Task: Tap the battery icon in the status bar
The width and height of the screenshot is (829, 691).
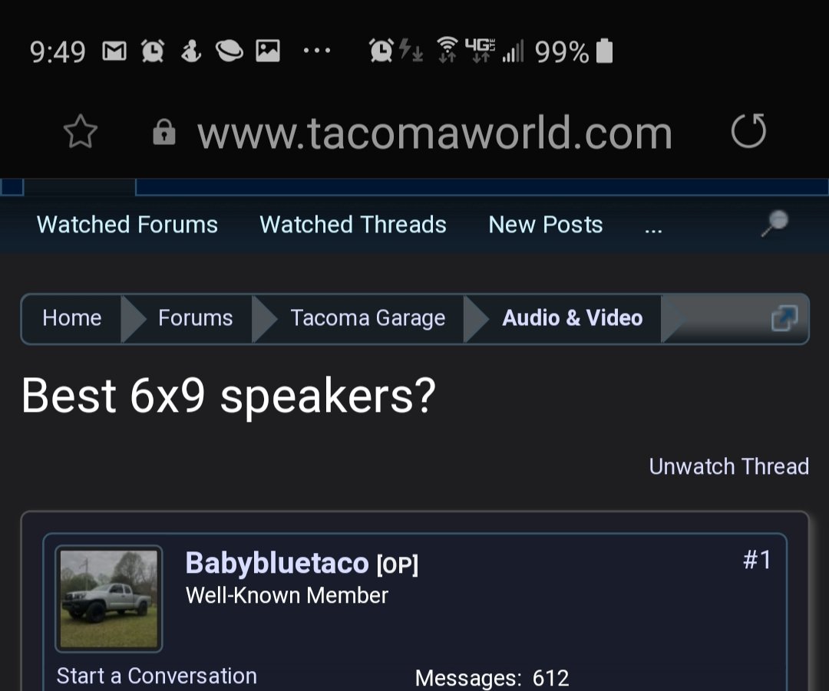Action: point(604,51)
